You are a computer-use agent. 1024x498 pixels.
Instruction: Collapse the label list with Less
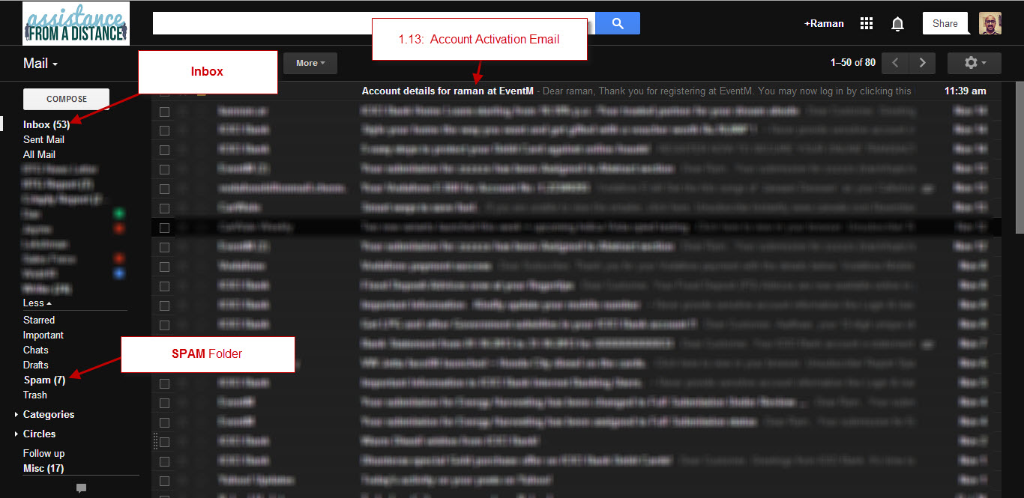(x=37, y=303)
